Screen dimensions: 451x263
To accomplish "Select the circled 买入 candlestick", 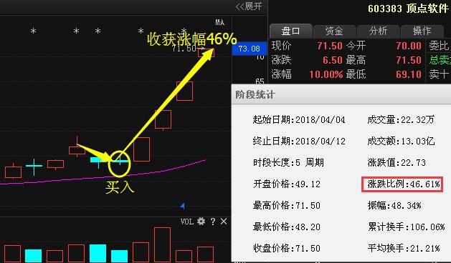I will [x=120, y=162].
